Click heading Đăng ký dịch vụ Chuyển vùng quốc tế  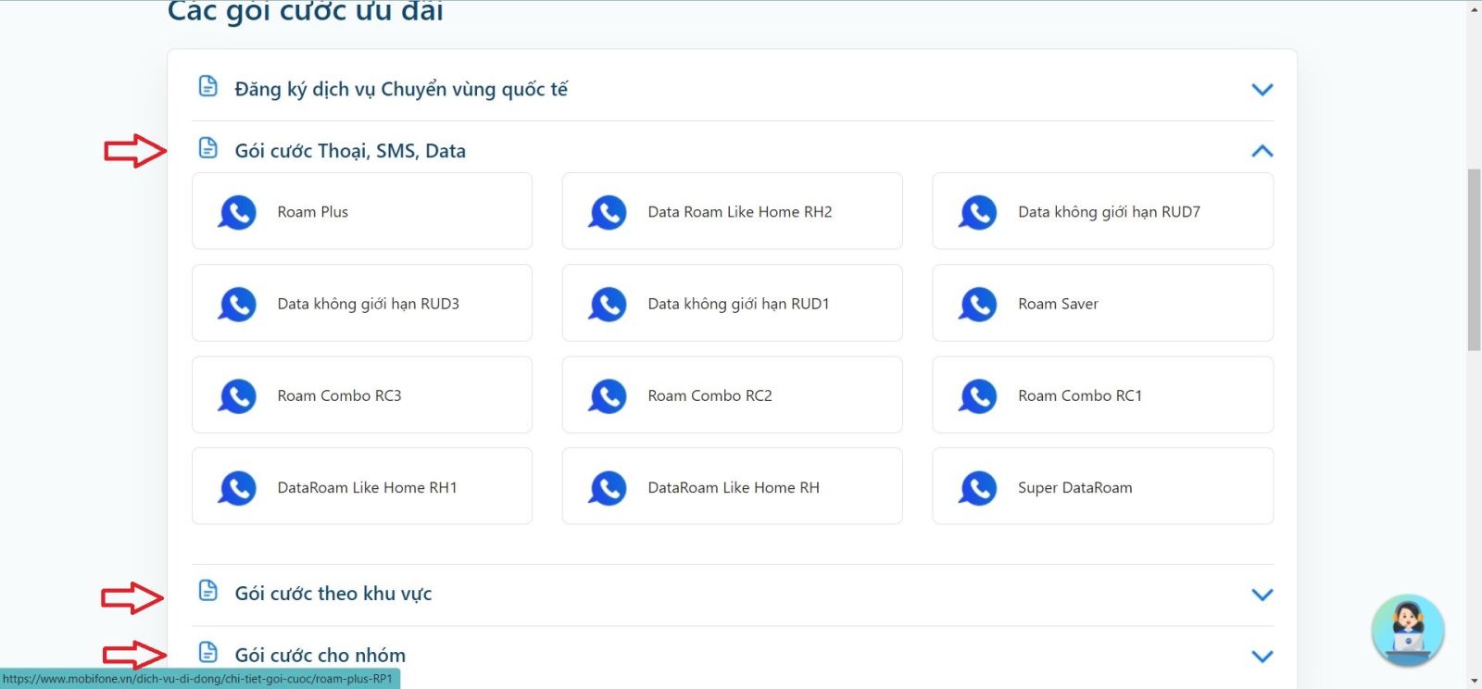[401, 89]
